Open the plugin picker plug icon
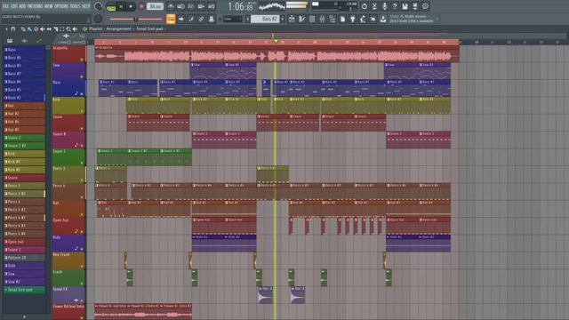 pos(353,19)
